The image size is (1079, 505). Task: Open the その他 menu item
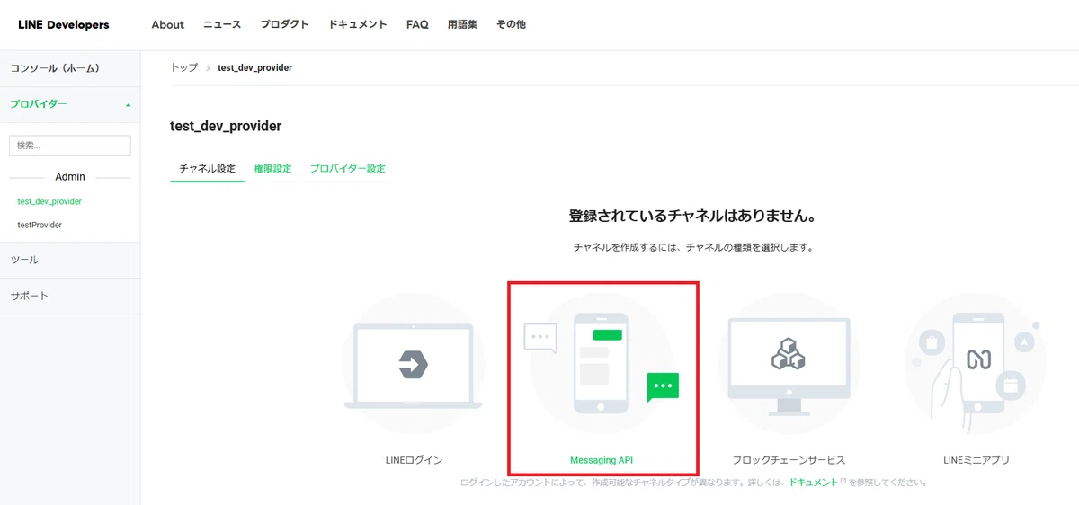click(511, 25)
